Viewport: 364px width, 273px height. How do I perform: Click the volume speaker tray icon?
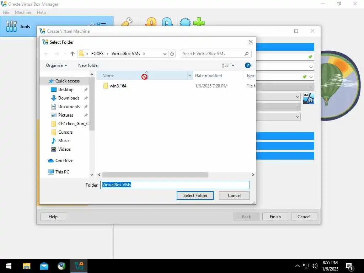coord(315,266)
